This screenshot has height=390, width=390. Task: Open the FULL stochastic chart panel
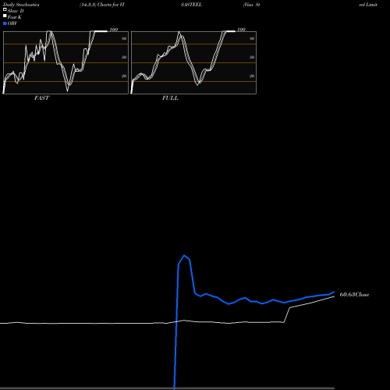[193, 62]
